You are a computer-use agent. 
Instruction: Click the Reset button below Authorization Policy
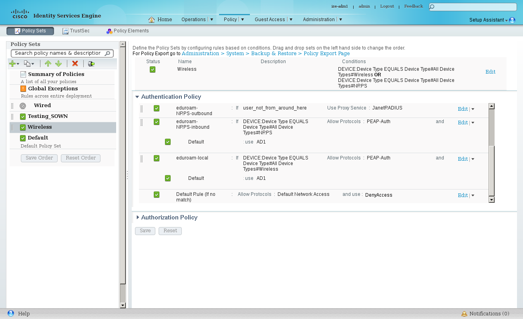(x=170, y=231)
